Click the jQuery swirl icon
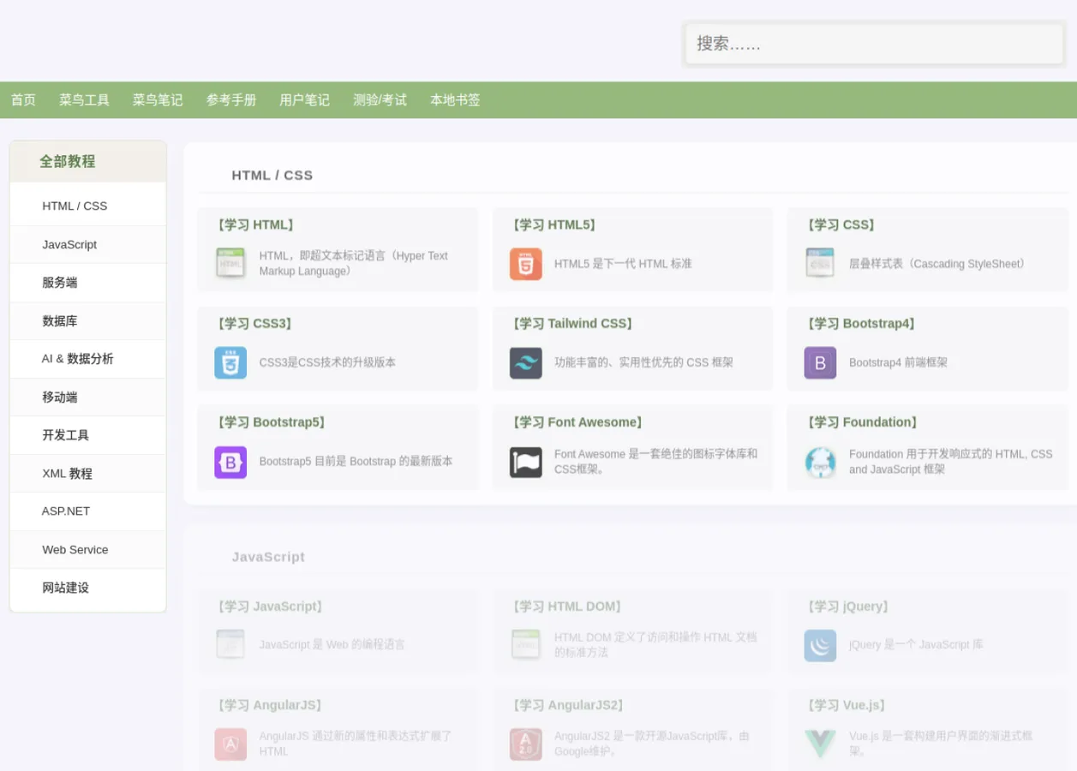 click(820, 645)
